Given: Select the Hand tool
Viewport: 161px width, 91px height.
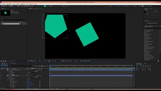Looking at the screenshot, I should pyautogui.click(x=4, y=6).
